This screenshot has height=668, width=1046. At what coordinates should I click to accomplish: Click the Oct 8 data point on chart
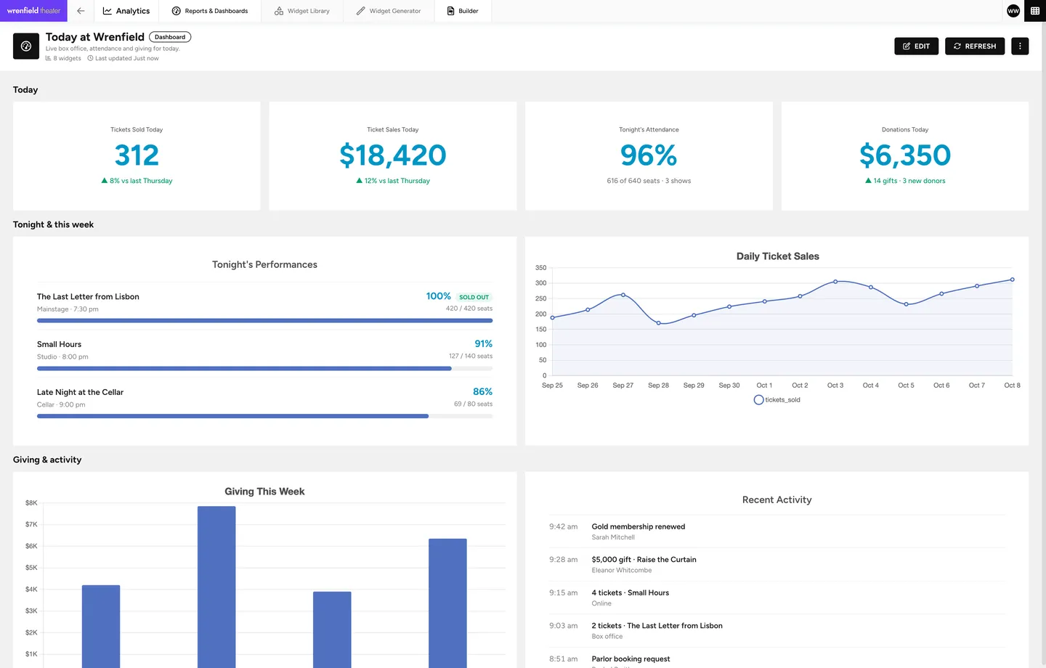coord(1012,280)
